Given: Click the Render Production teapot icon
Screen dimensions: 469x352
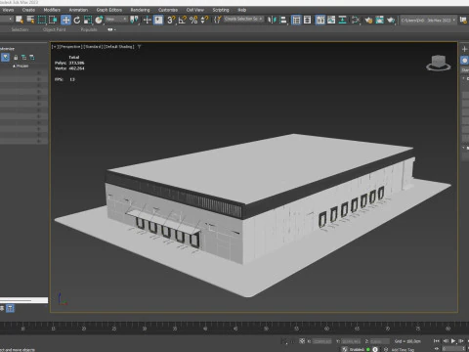Looking at the screenshot, I should pyautogui.click(x=391, y=20).
